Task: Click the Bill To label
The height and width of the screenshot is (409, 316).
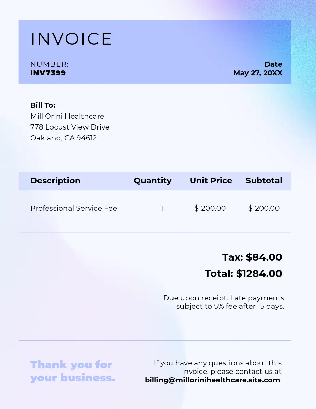Action: pyautogui.click(x=43, y=105)
